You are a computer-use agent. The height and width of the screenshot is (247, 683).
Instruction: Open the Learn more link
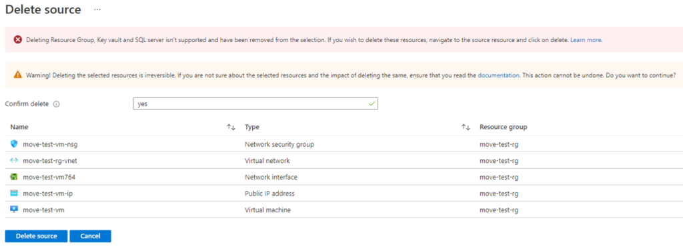click(586, 39)
